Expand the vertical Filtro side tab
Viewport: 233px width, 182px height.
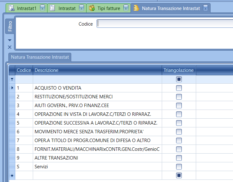(10, 26)
